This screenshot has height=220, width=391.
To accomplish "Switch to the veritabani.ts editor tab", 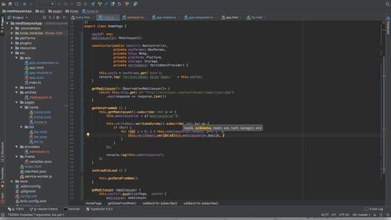I will tap(134, 18).
